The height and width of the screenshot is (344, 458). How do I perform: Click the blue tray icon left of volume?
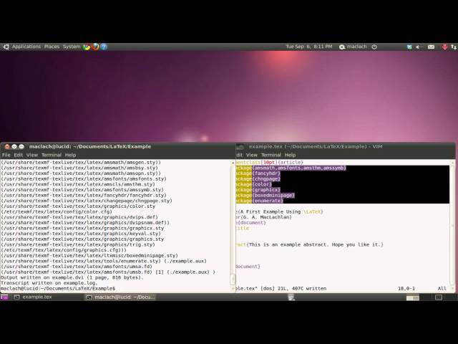click(x=409, y=47)
